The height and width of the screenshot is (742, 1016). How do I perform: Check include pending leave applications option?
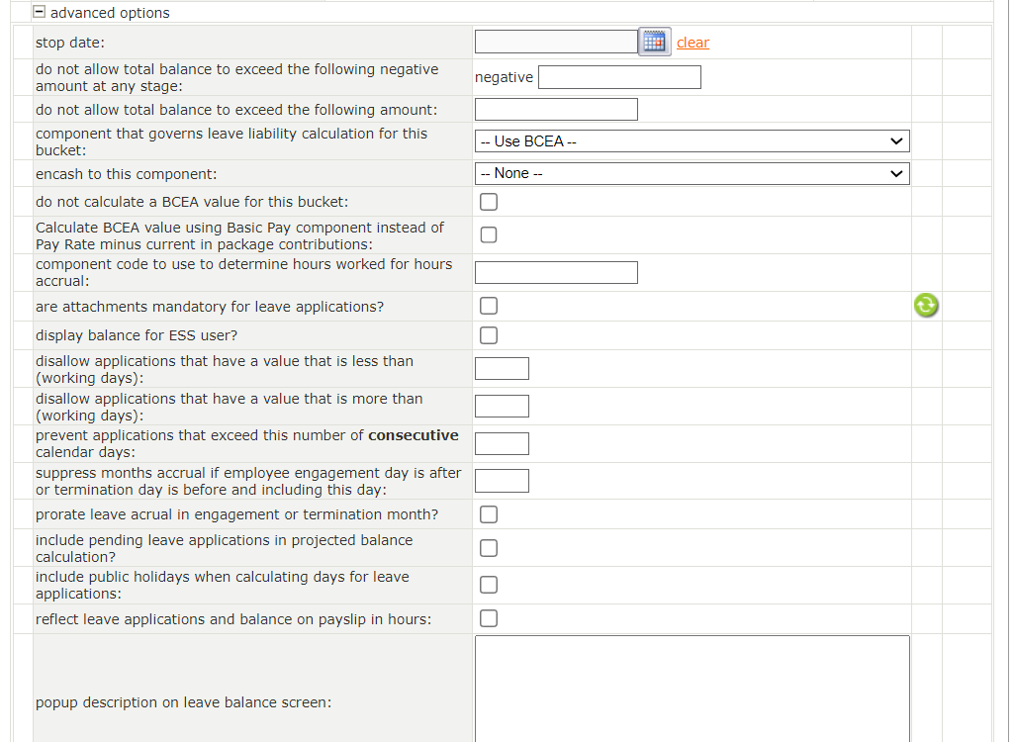pyautogui.click(x=489, y=548)
